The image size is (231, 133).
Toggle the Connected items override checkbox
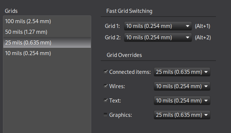click(x=106, y=72)
